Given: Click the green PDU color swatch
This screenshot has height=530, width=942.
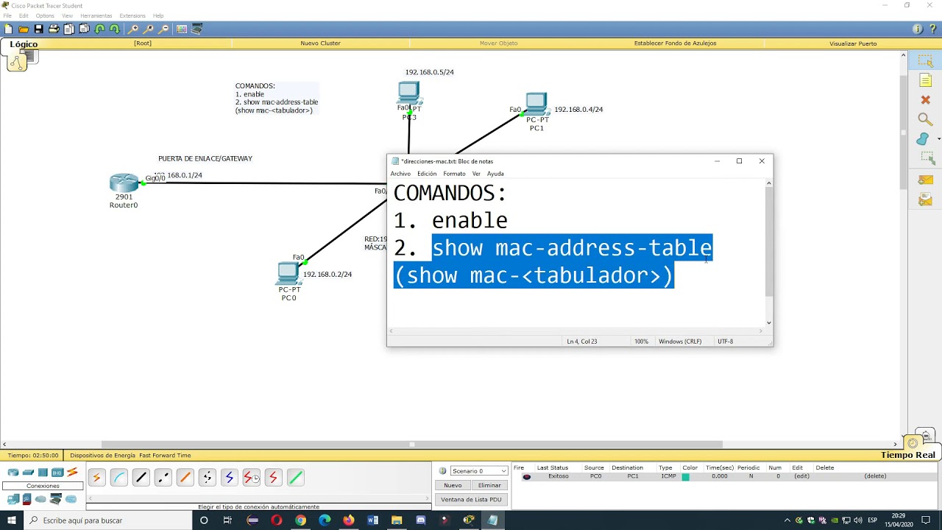Looking at the screenshot, I should point(686,477).
